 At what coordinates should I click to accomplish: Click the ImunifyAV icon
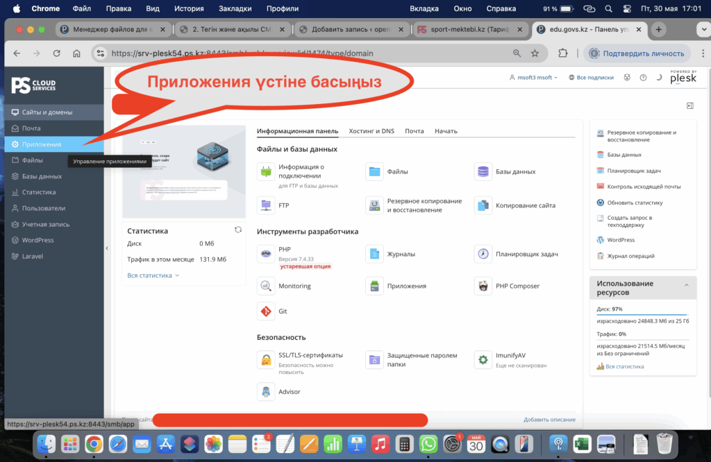[483, 359]
